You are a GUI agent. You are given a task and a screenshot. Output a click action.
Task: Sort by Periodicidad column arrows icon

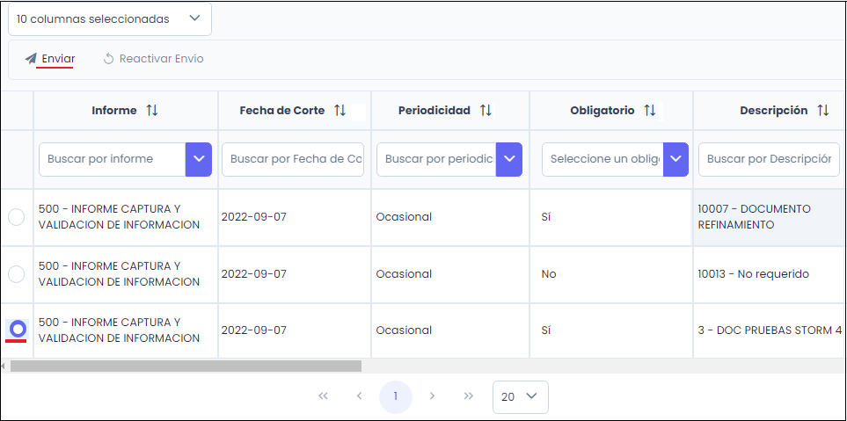coord(486,111)
